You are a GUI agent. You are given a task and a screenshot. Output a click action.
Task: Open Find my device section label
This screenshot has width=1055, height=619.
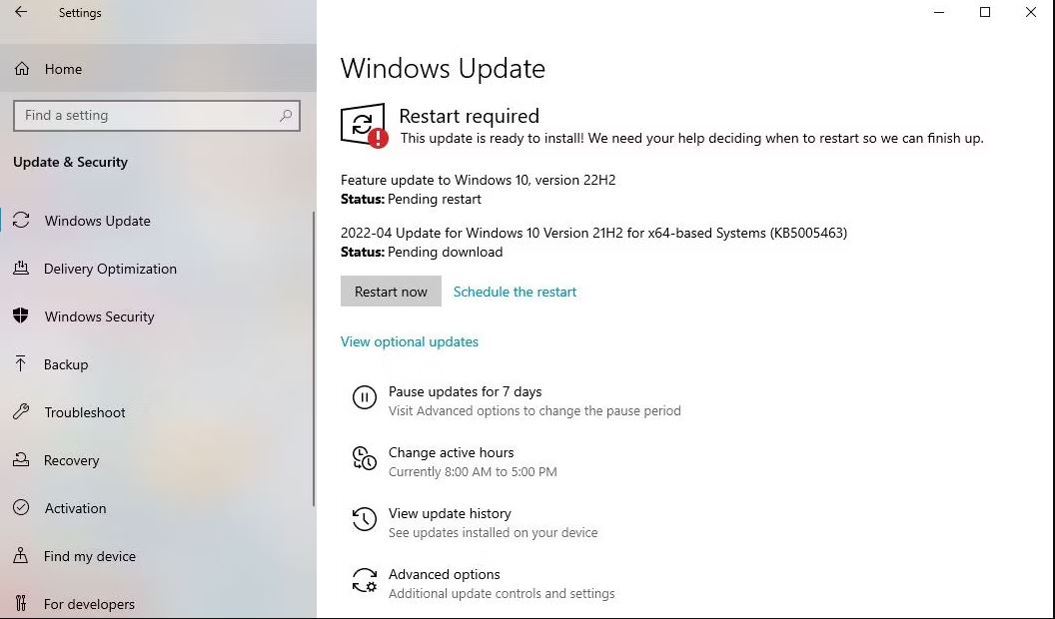90,556
